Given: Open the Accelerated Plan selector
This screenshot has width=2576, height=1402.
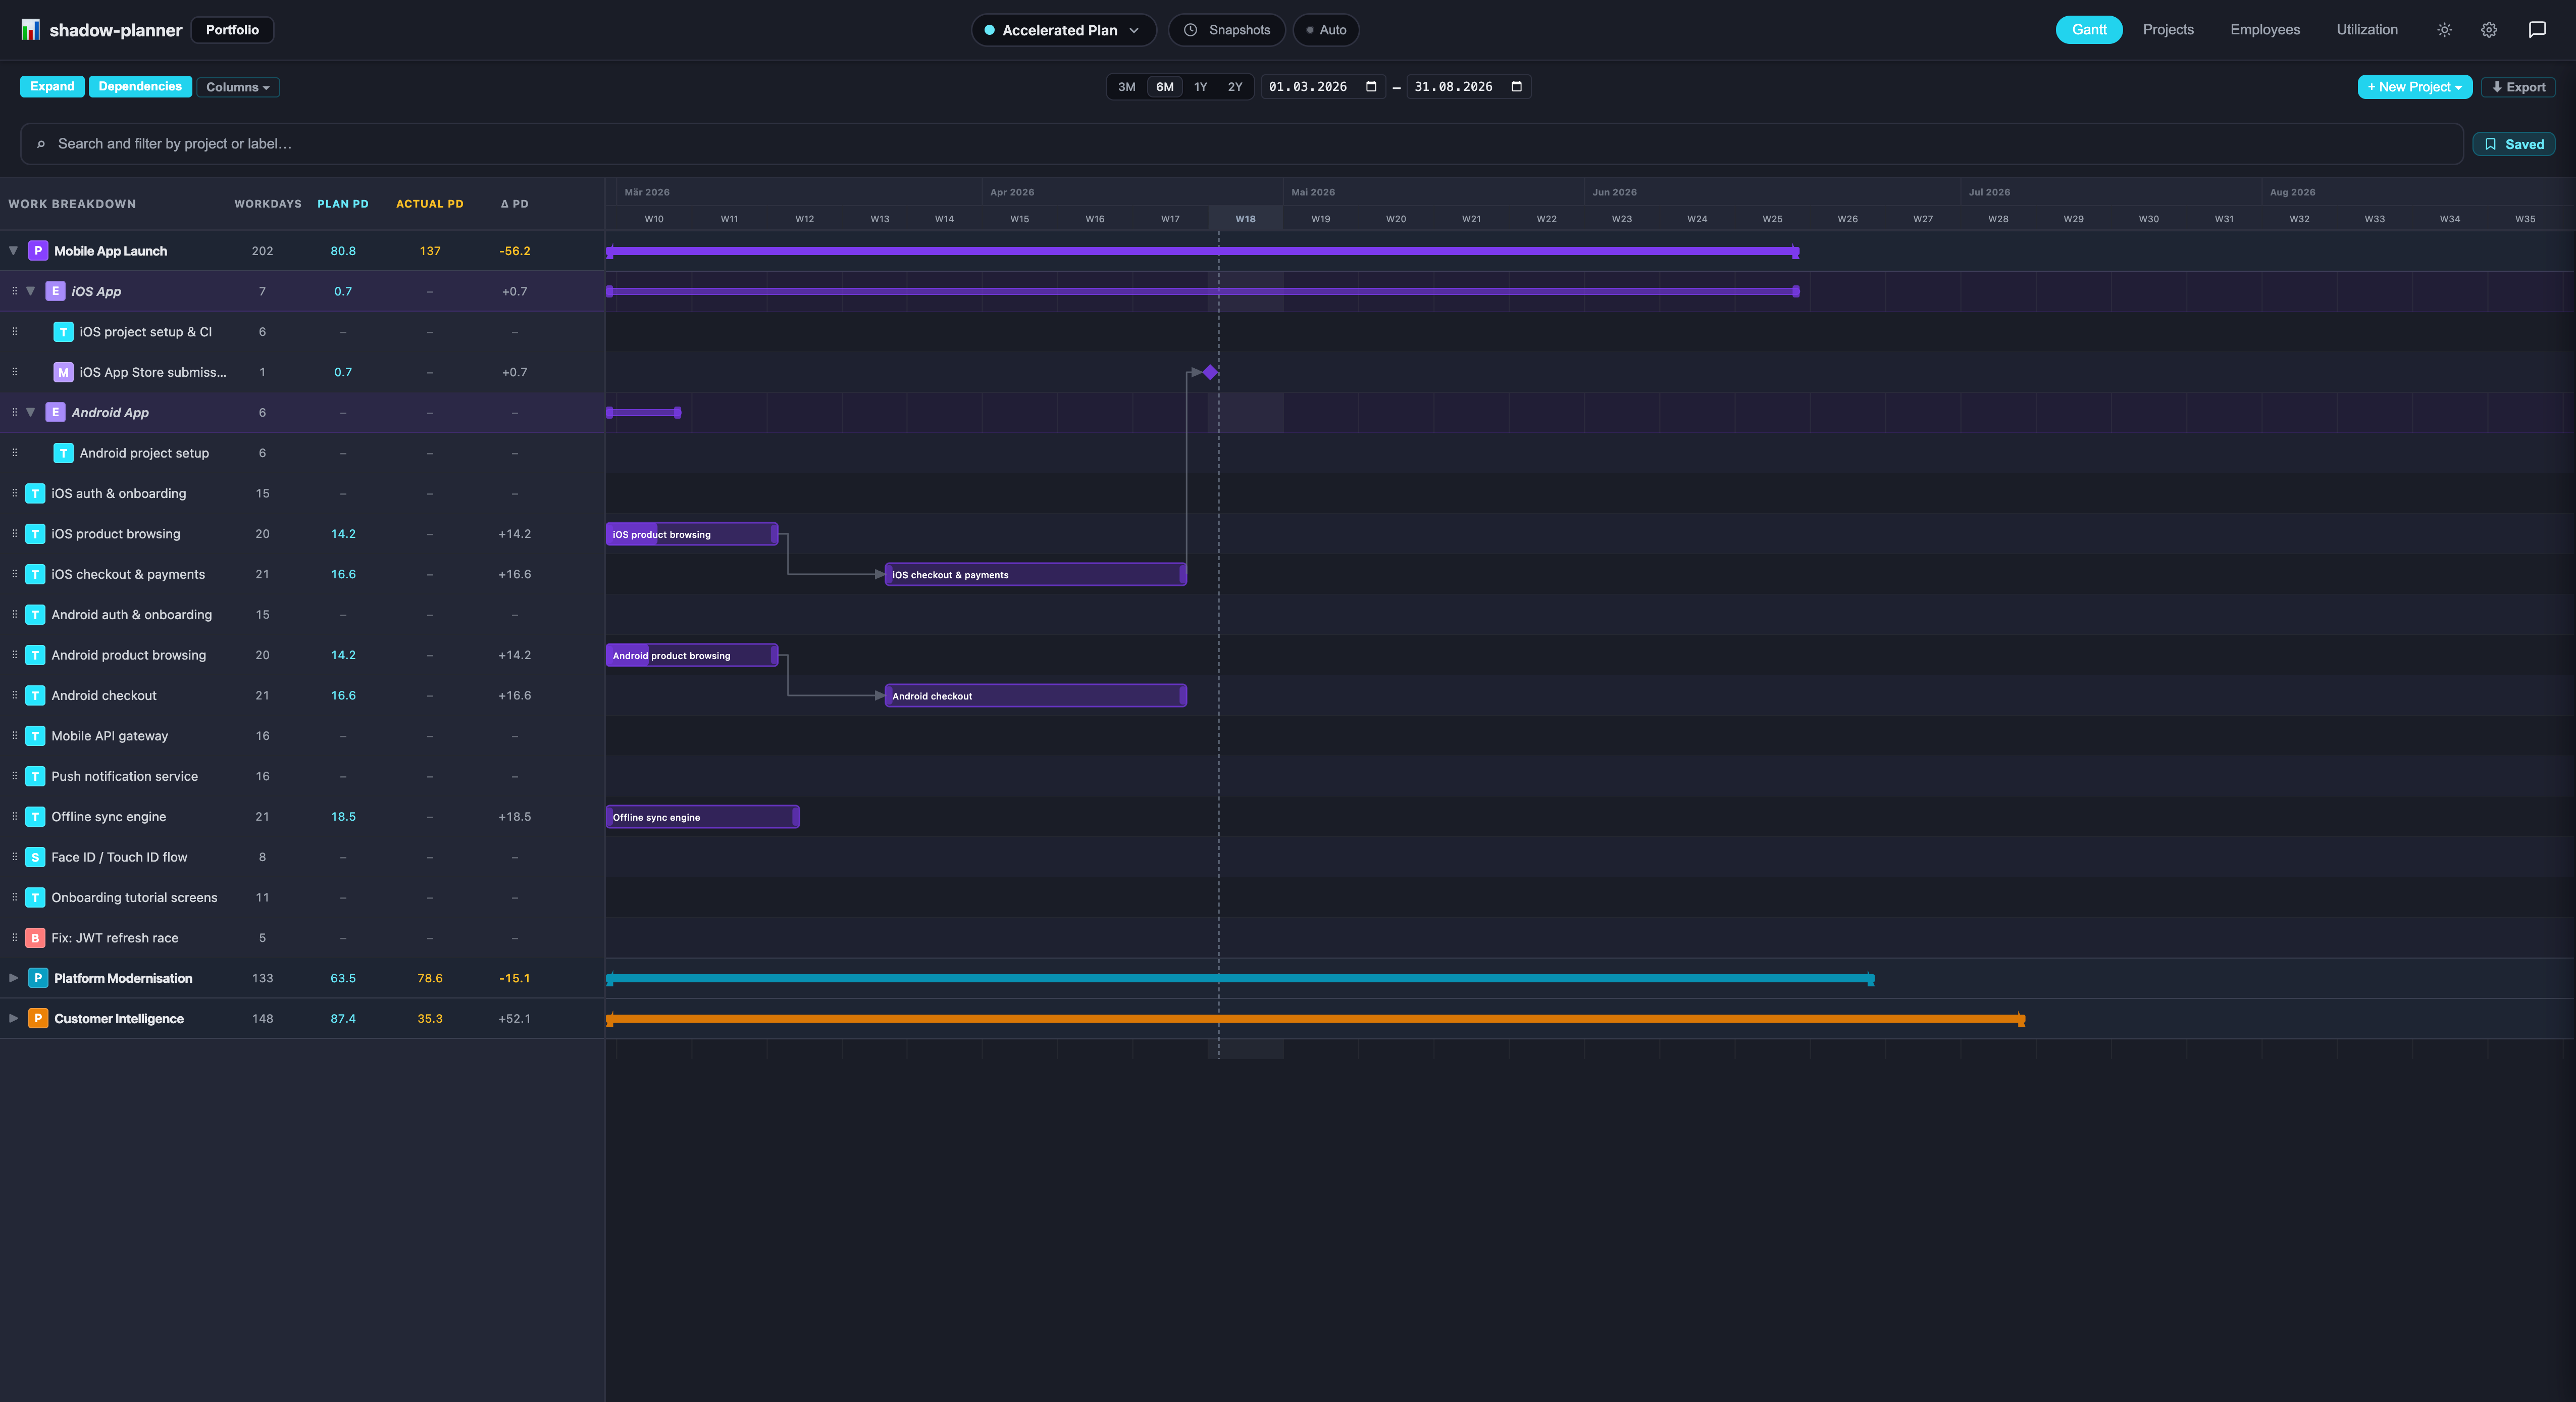Looking at the screenshot, I should [1063, 30].
